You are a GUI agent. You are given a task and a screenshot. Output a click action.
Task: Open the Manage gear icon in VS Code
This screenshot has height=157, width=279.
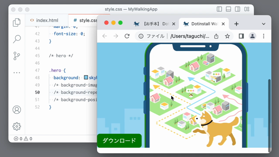click(x=17, y=126)
